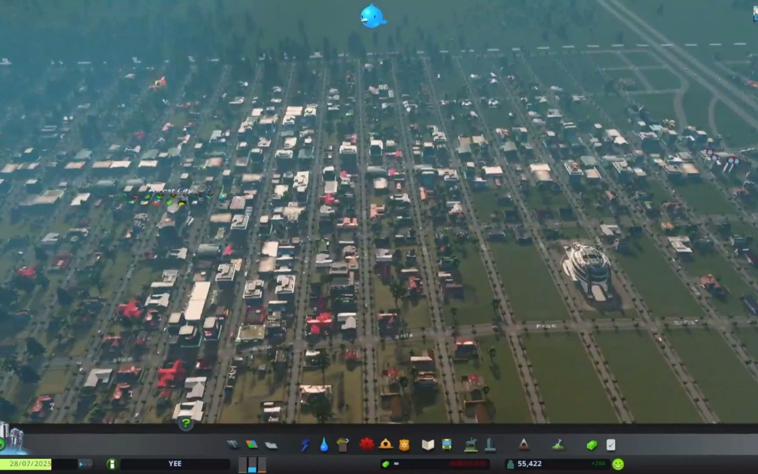The image size is (758, 474).
Task: Click the game speed arrow button
Action: (85, 464)
